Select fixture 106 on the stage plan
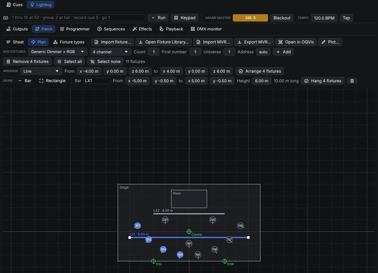378x273 pixels. tap(214, 249)
